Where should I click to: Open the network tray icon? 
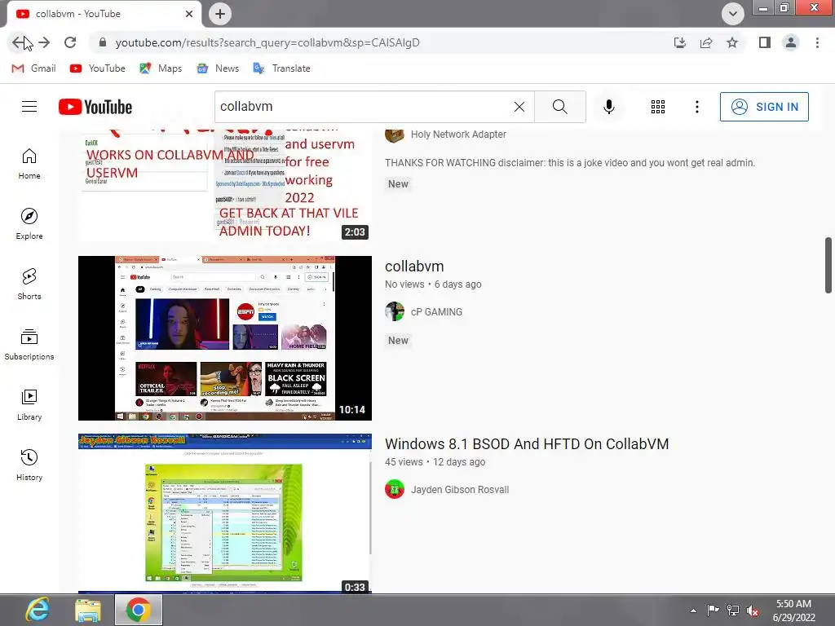point(733,611)
